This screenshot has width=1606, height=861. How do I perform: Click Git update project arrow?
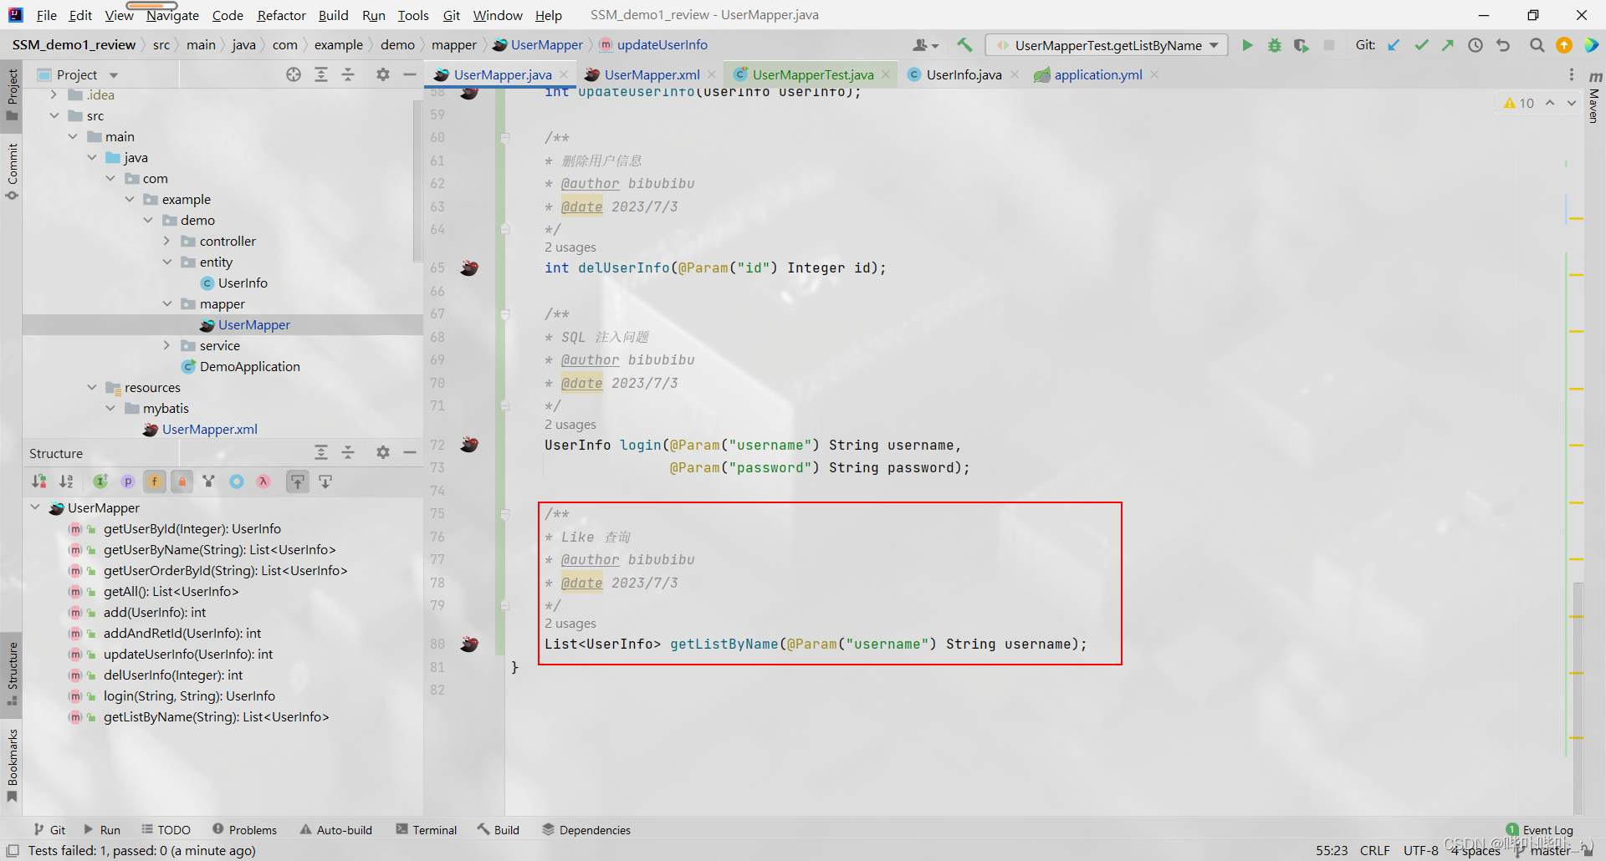coord(1394,45)
